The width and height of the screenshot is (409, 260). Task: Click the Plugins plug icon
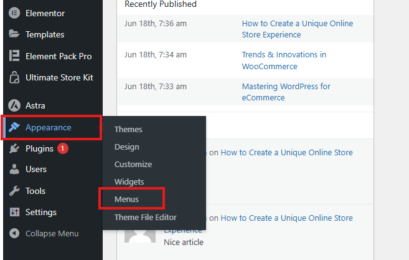pos(14,149)
